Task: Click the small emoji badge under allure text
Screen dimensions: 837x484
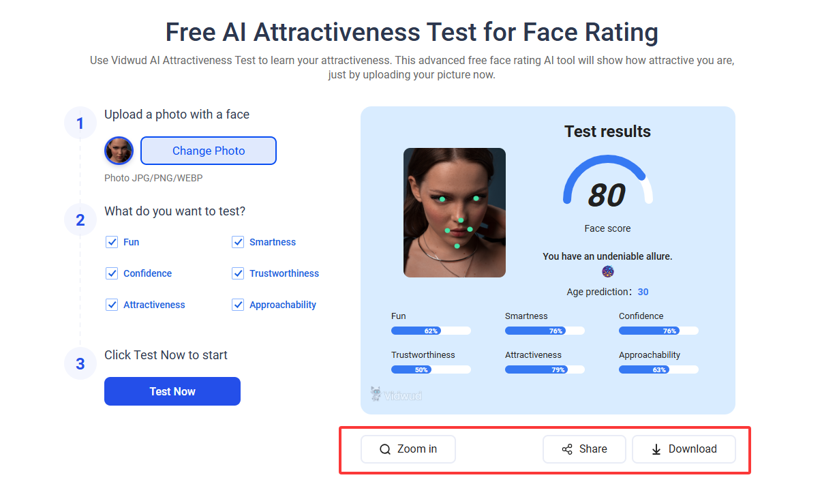Action: [x=608, y=272]
